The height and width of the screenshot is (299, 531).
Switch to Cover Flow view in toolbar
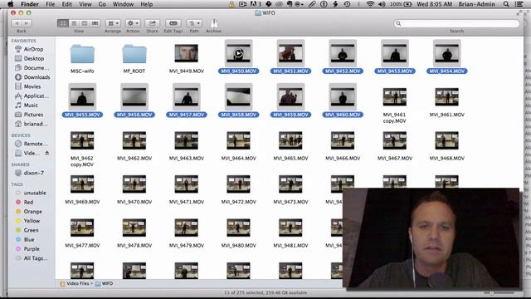[x=95, y=23]
